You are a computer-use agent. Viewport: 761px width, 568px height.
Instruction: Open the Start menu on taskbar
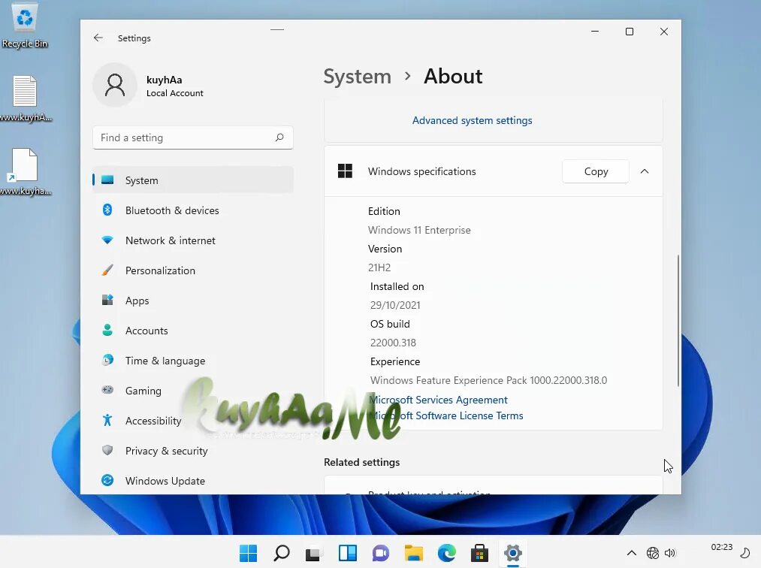[249, 552]
